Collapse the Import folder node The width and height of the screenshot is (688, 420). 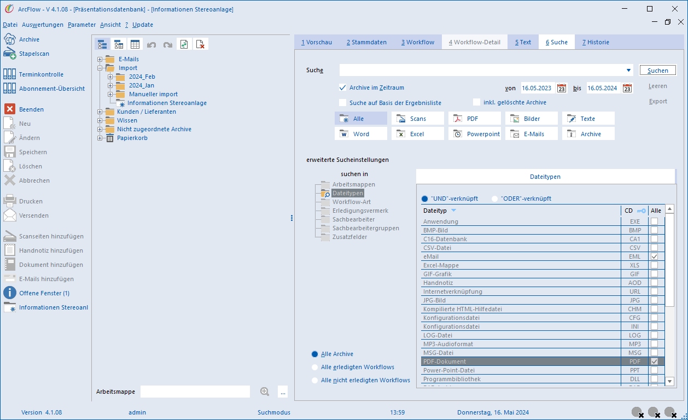pos(100,68)
